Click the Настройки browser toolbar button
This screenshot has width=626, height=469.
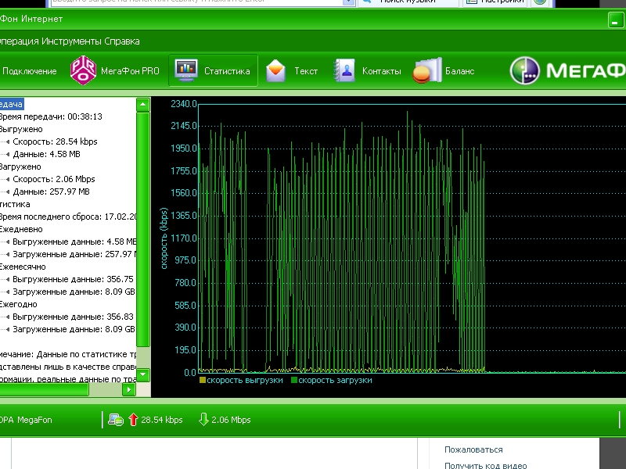pos(495,2)
